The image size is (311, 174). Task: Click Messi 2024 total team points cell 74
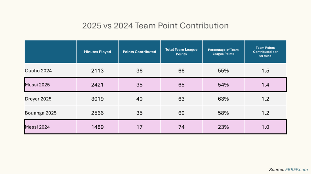181,127
